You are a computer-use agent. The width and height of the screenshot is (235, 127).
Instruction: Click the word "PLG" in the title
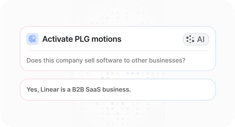click(82, 39)
